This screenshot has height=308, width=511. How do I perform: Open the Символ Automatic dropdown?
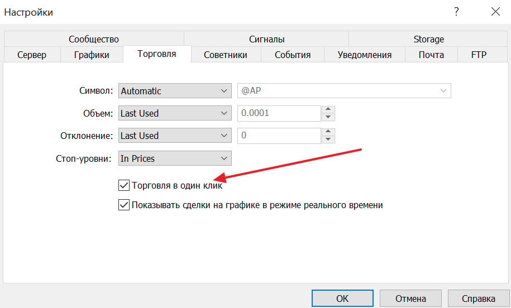click(x=175, y=91)
